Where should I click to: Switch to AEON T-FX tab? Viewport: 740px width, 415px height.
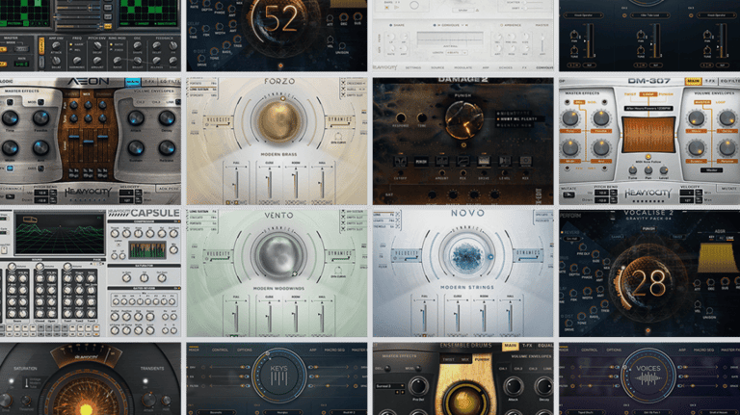tap(149, 82)
